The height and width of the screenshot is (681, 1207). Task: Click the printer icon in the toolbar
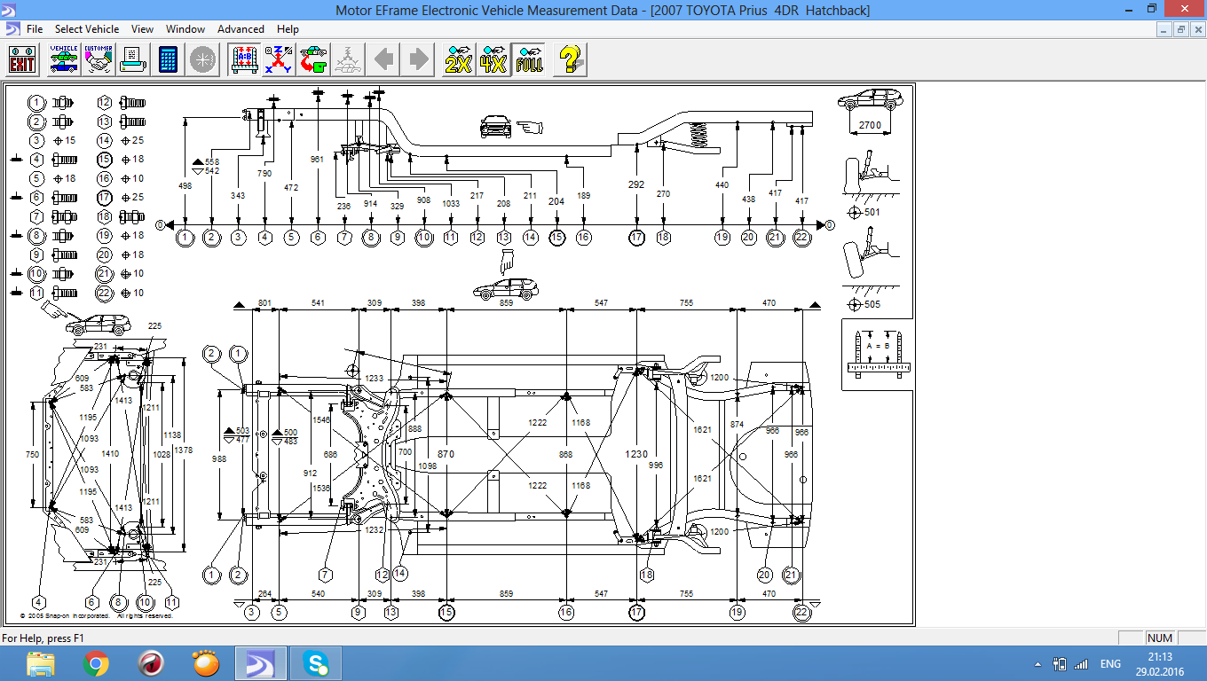pyautogui.click(x=132, y=60)
